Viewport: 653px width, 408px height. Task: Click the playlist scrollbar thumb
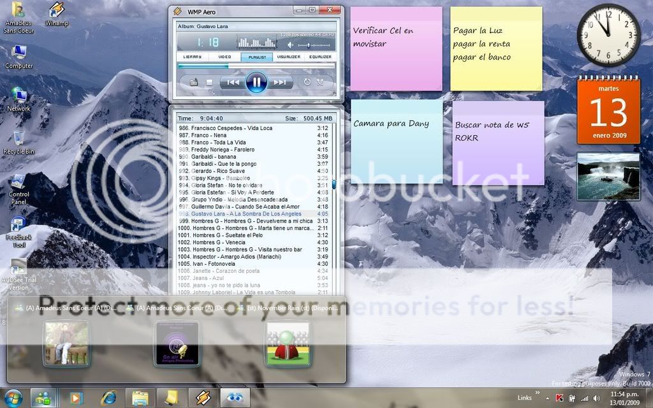[x=334, y=184]
